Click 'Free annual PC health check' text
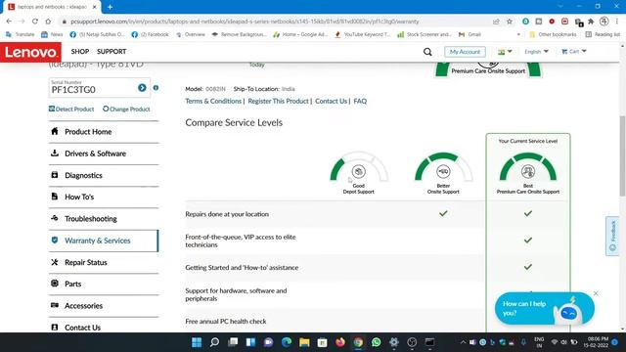 [226, 322]
